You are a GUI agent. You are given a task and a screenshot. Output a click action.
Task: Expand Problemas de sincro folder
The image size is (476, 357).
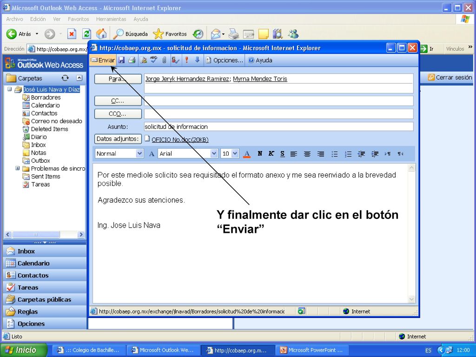tap(18, 168)
